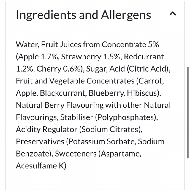Click the Ingredients and Allergens heading

(83, 15)
